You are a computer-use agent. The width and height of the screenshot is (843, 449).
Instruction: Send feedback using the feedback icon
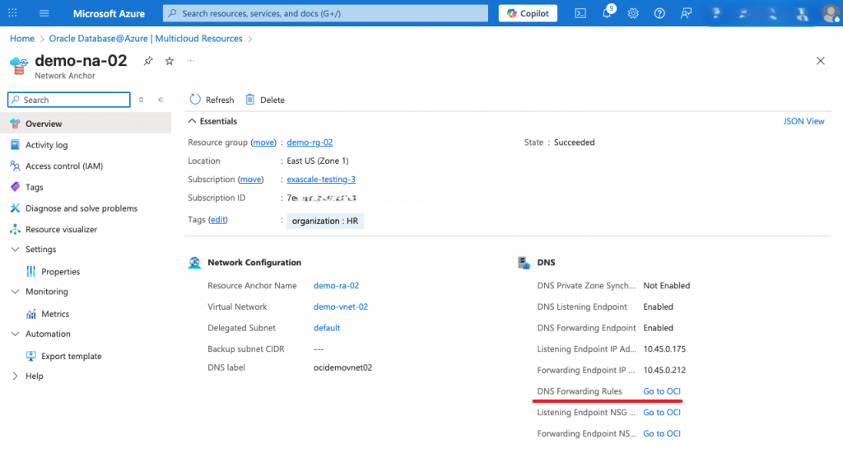[686, 13]
